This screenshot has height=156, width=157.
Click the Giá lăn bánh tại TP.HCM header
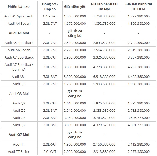[x=139, y=7]
